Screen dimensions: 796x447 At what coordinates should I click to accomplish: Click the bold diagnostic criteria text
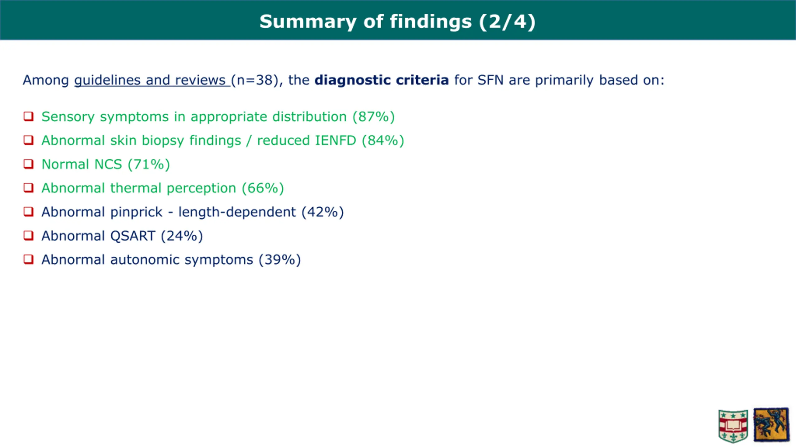382,80
